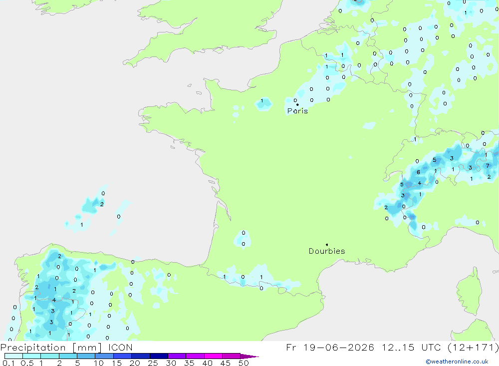This screenshot has height=366, width=499.
Task: Pick the 0.5–1 mm legend swatch
Action: [x=32, y=356]
